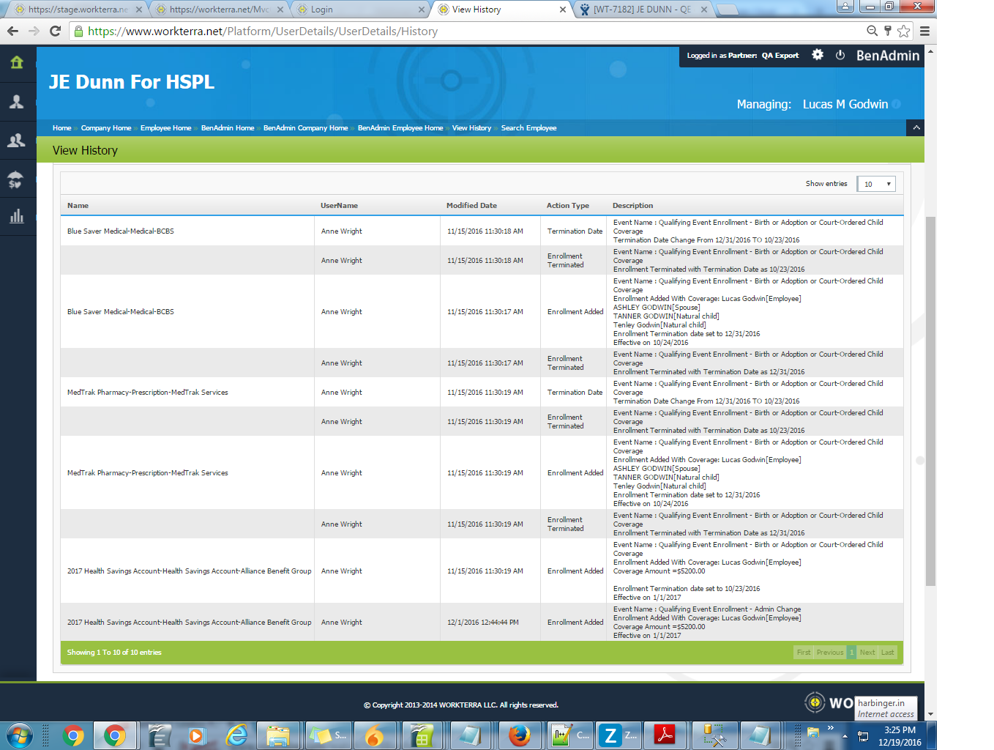Sort the table by Modified Date column

[471, 206]
